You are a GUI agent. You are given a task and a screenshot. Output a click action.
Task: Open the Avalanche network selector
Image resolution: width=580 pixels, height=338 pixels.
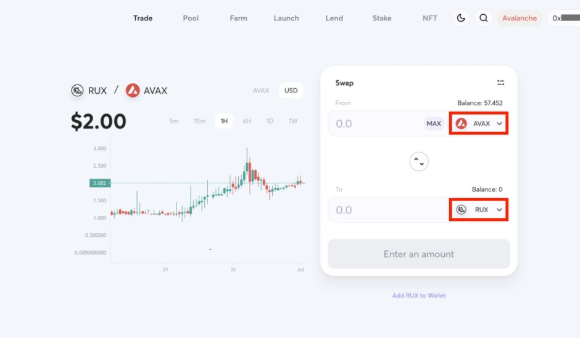[x=520, y=18]
